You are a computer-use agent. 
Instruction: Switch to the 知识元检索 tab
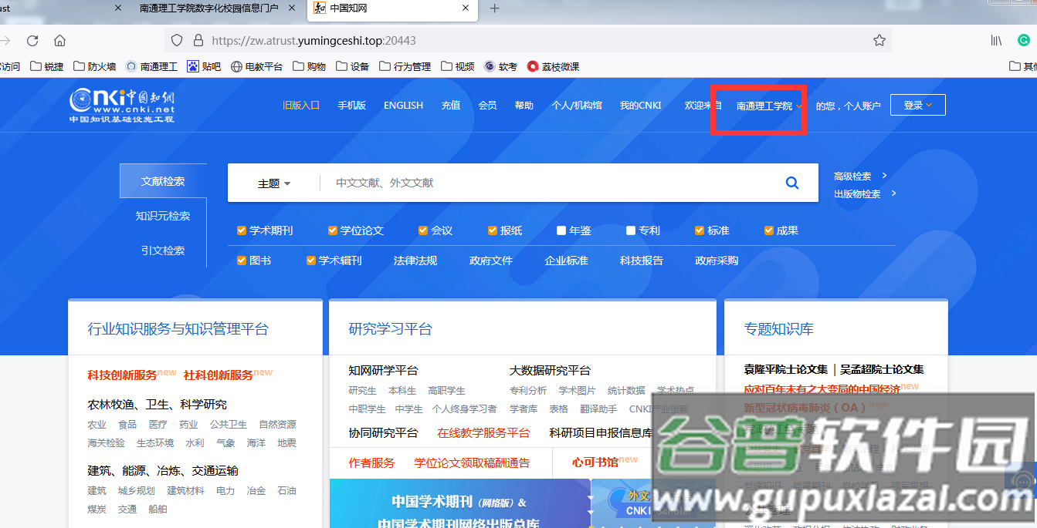coord(163,216)
